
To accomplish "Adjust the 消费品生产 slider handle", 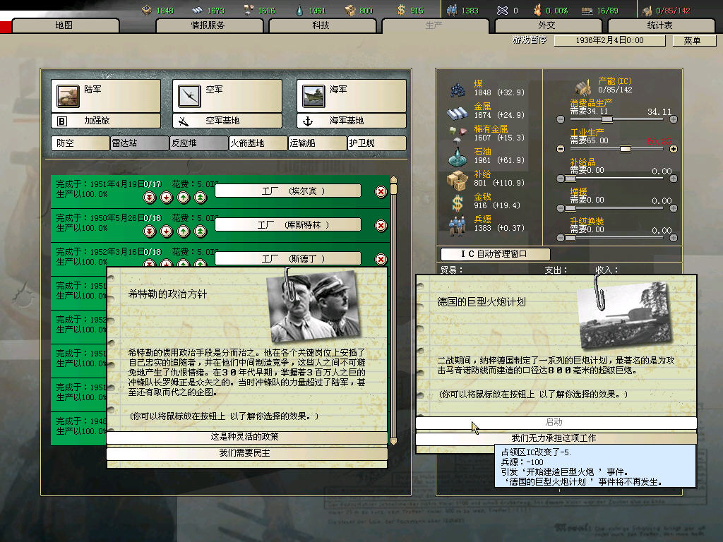I will [x=607, y=119].
